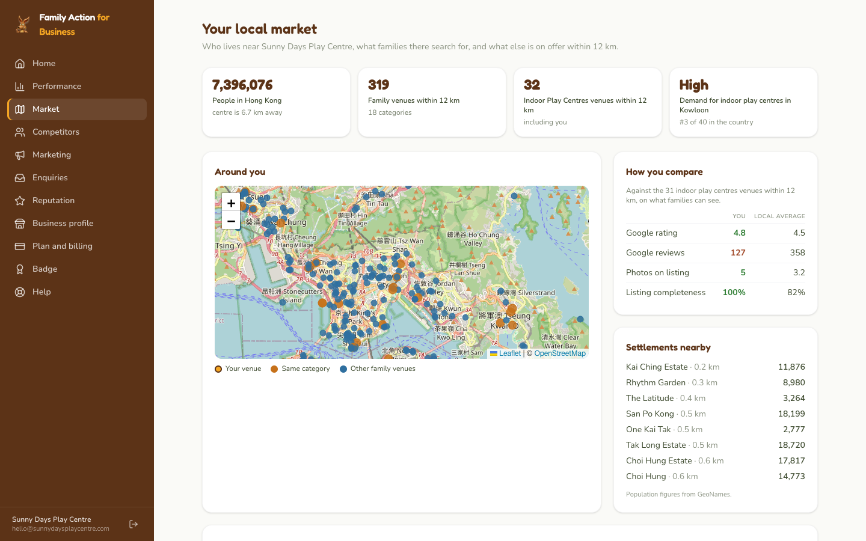The width and height of the screenshot is (866, 541).
Task: Click the Marketing megaphone icon
Action: pyautogui.click(x=20, y=154)
